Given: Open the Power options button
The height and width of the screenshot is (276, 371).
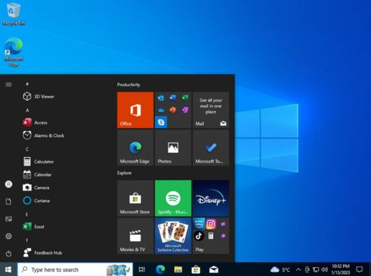Looking at the screenshot, I should 9,254.
